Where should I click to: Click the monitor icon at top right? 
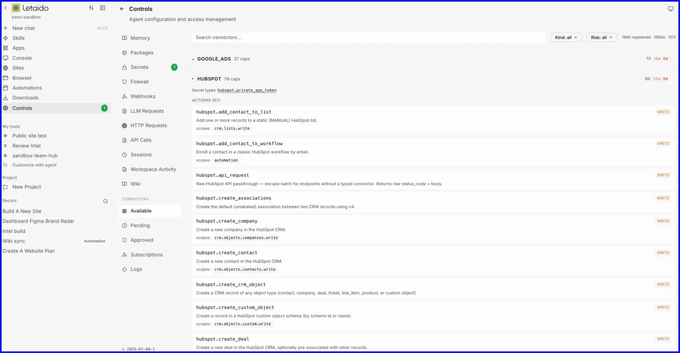670,9
